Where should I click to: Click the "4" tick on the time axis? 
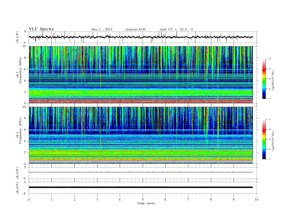(x=120, y=199)
